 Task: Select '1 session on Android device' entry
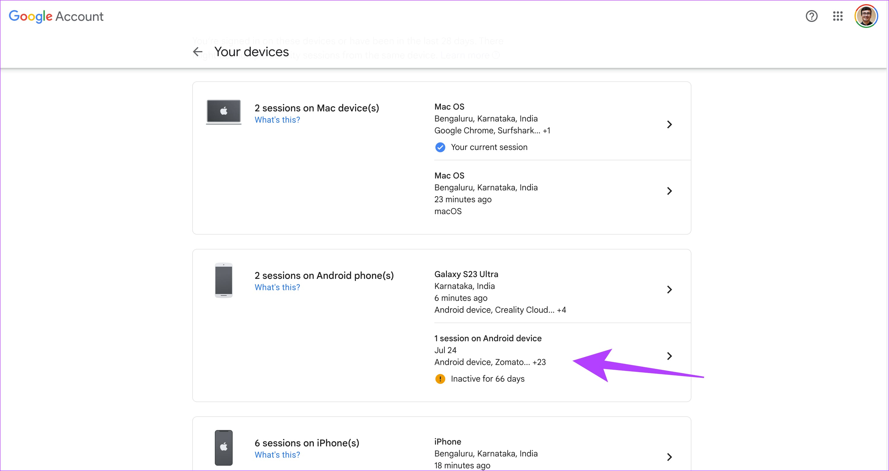[488, 339]
